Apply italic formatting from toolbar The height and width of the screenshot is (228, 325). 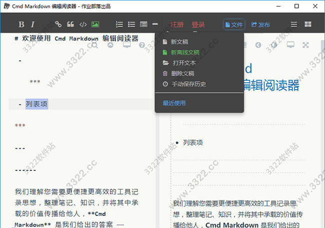pyautogui.click(x=32, y=25)
